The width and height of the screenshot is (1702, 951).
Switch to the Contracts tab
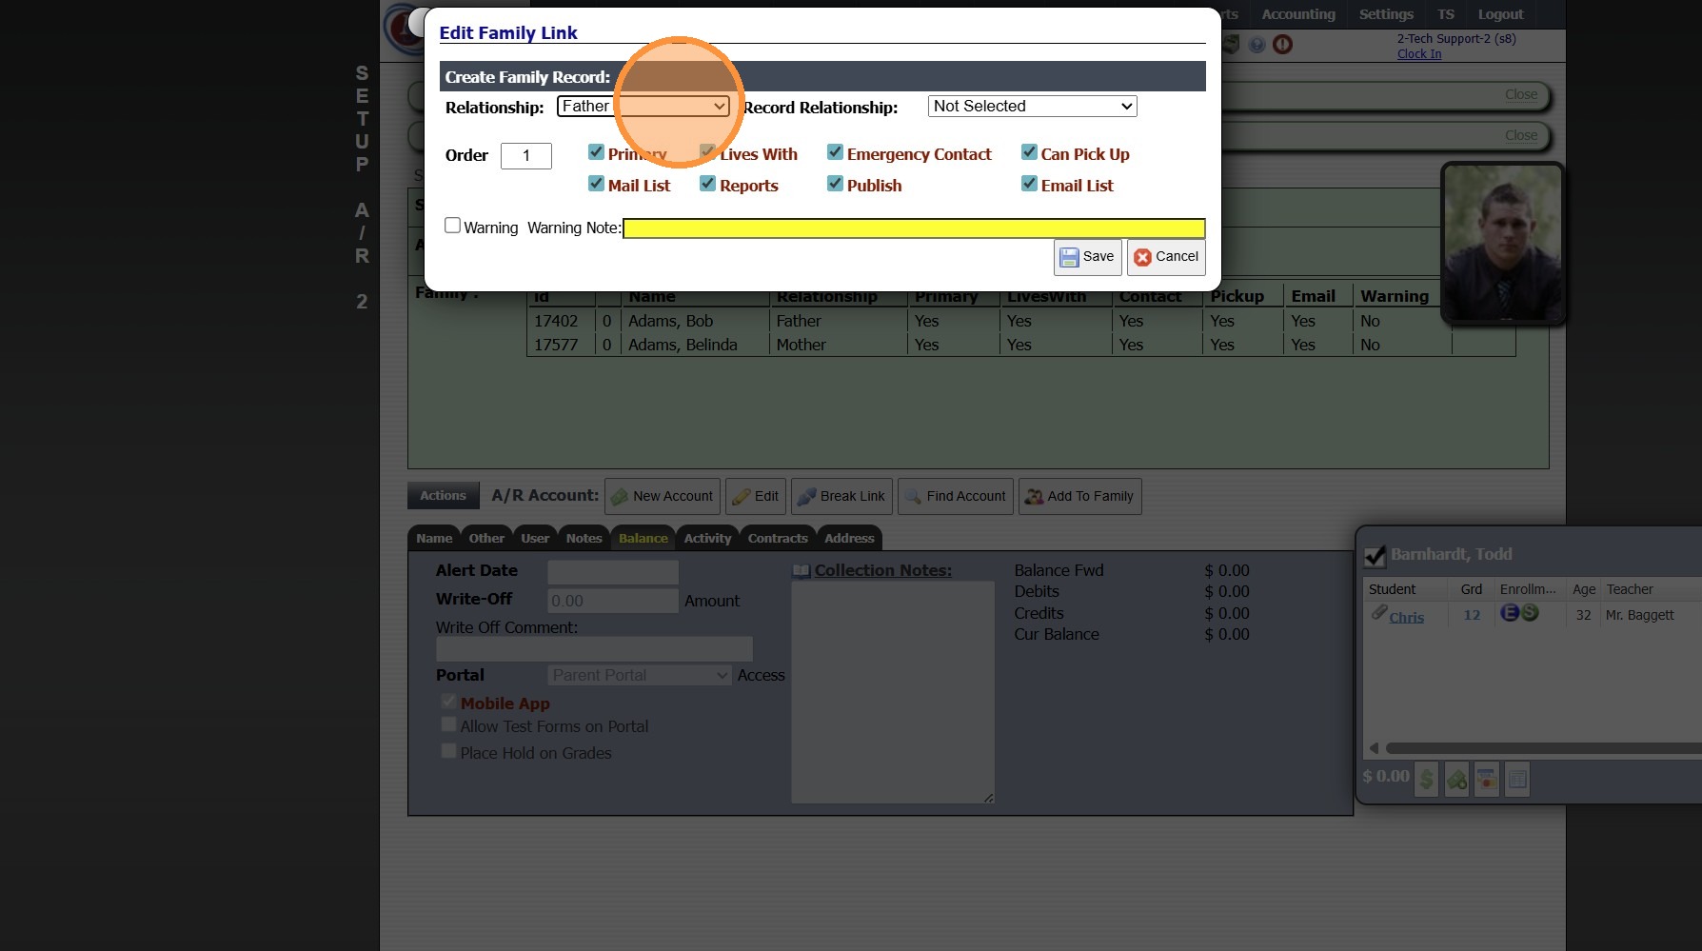(x=778, y=539)
